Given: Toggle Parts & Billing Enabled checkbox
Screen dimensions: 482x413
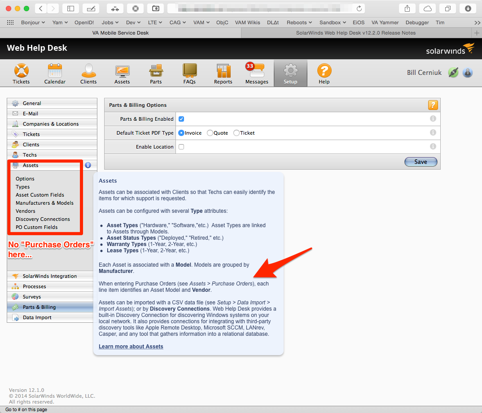Looking at the screenshot, I should (181, 119).
